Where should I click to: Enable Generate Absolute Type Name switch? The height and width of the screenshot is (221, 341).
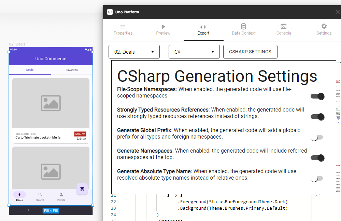pos(317,179)
